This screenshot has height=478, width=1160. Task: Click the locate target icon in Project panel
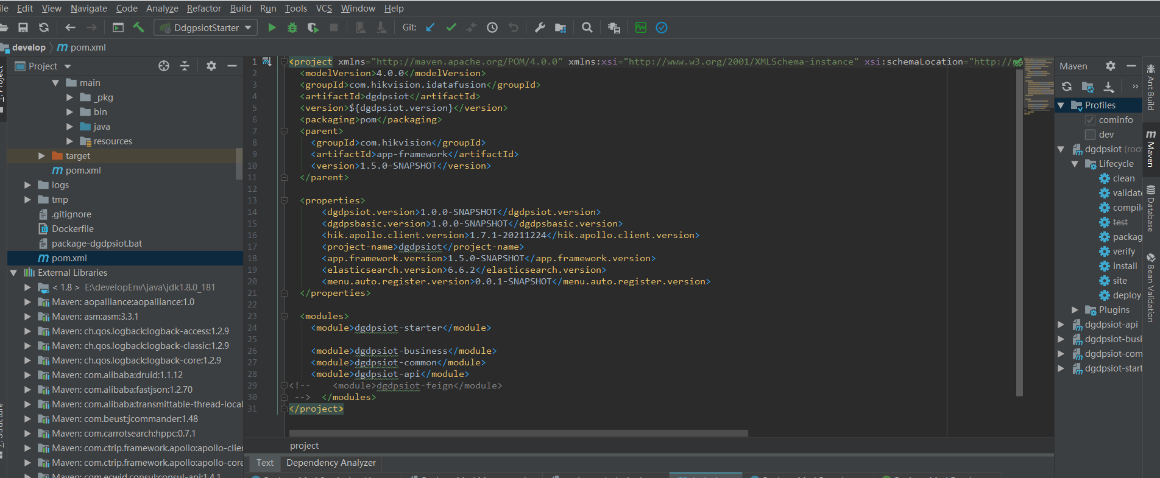point(164,66)
